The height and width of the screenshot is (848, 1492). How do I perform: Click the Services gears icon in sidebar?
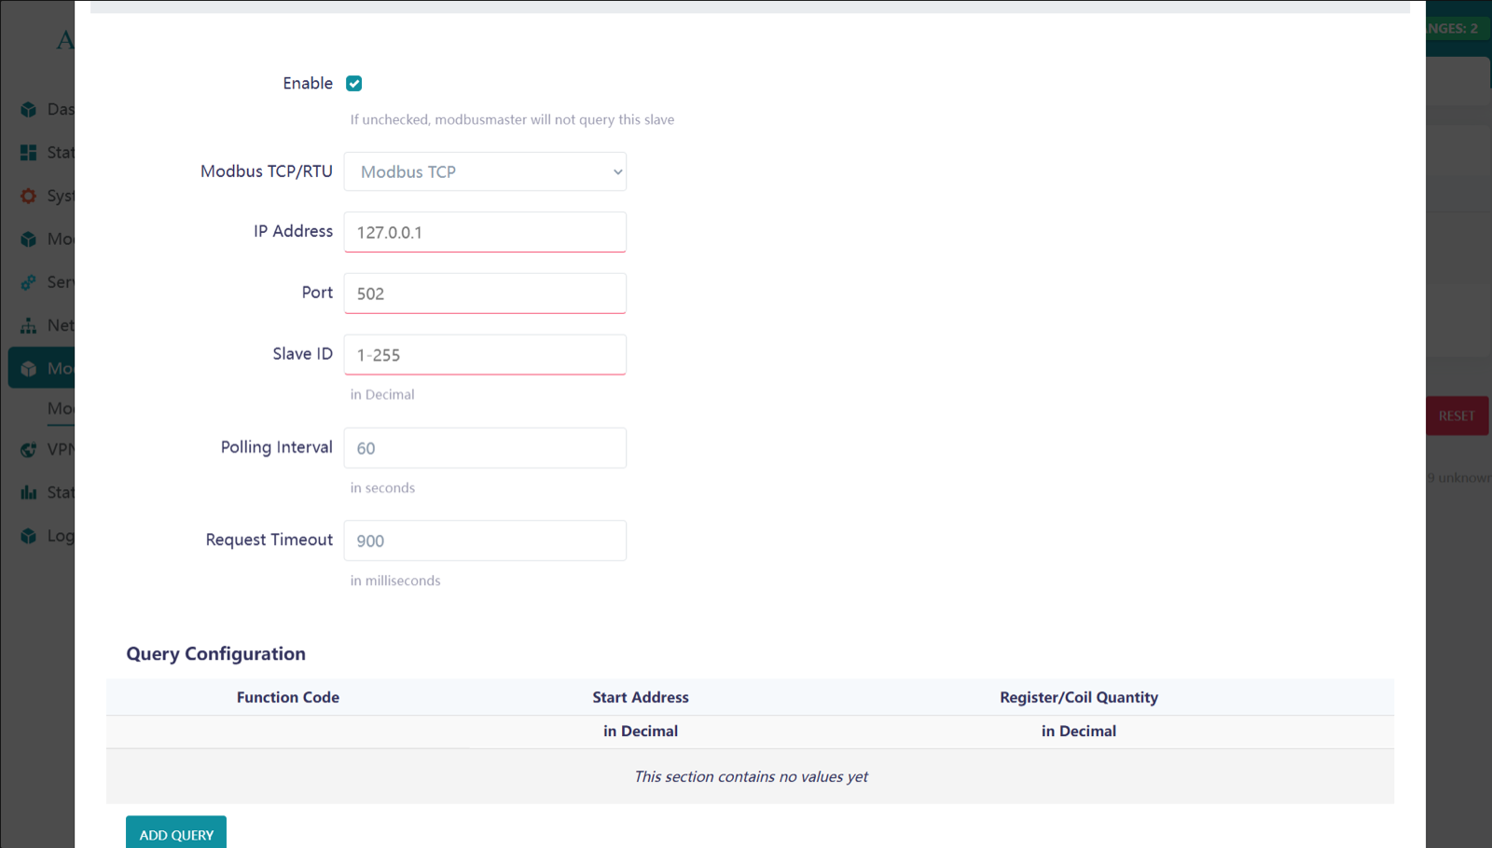[29, 282]
